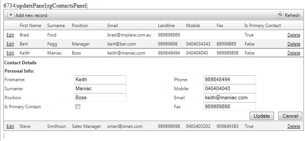Click the Add new record label
This screenshot has height=141, width=305.
coord(31,15)
